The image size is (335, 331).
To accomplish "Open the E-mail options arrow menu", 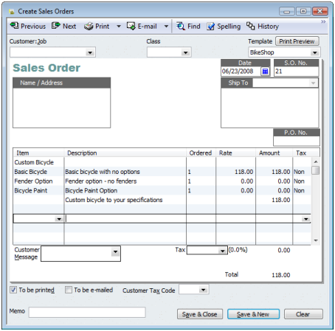I will pyautogui.click(x=166, y=26).
